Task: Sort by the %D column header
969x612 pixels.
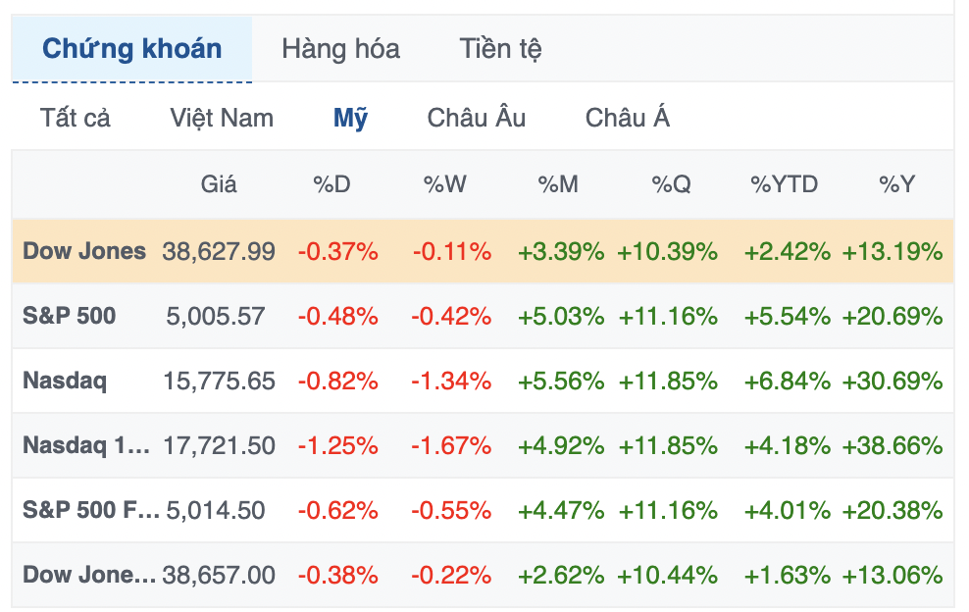Action: pyautogui.click(x=331, y=183)
